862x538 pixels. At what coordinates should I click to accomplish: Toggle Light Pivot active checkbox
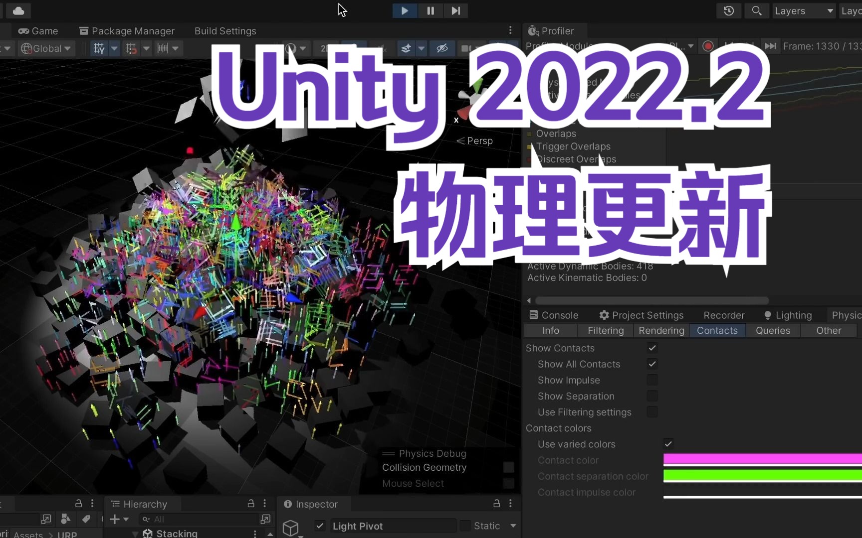click(x=320, y=526)
